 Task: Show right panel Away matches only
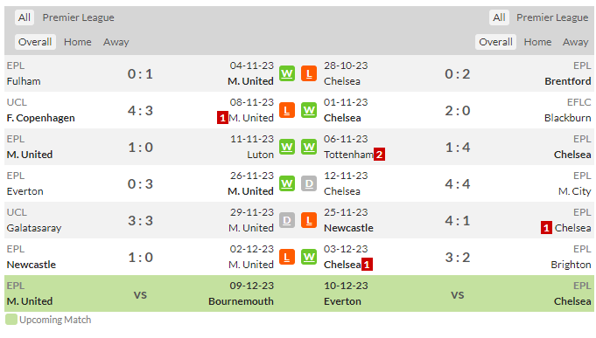575,42
